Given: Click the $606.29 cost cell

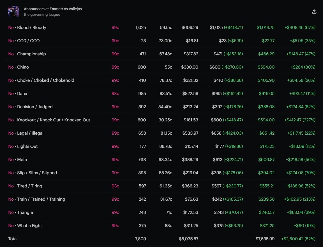Looking at the screenshot, I should (190, 28).
